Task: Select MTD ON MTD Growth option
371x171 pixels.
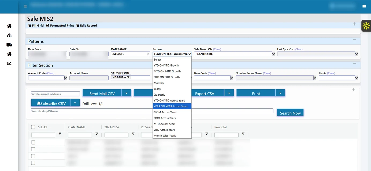Action: (x=172, y=71)
